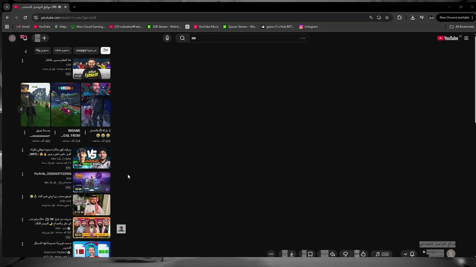Open the YouTube Music bookmark

[206, 27]
